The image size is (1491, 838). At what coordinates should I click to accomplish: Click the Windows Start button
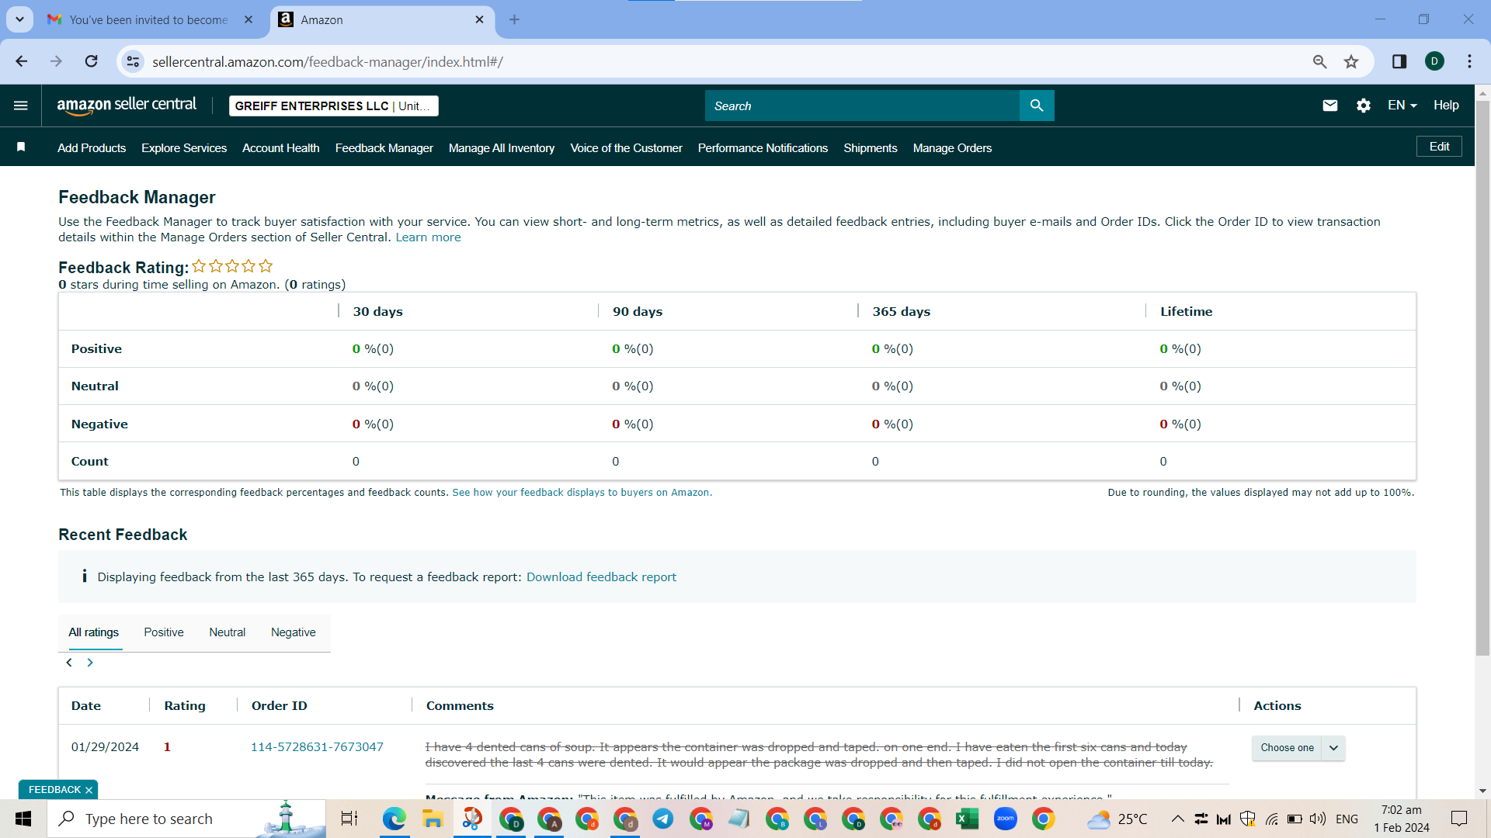[x=23, y=819]
